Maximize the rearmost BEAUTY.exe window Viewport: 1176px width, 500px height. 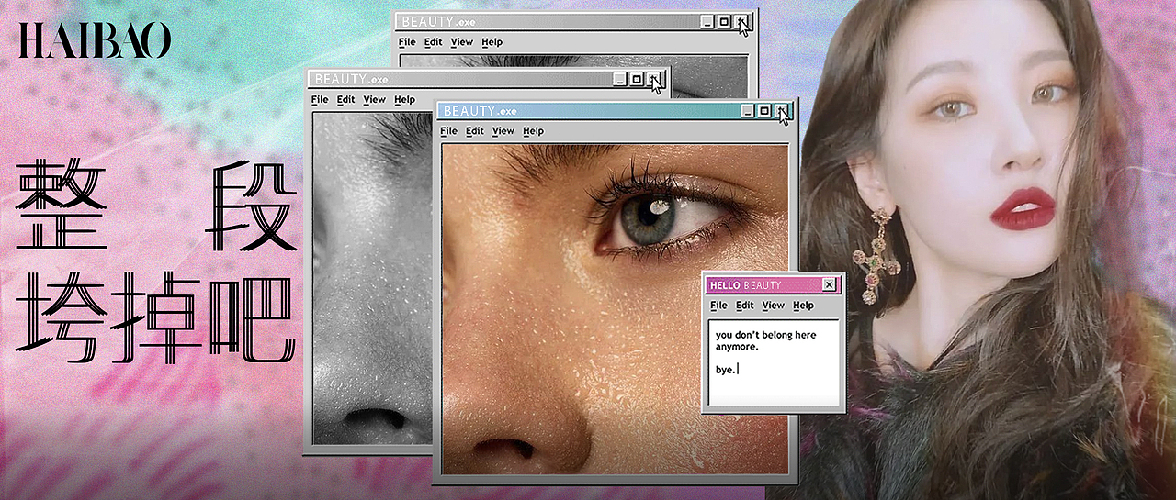click(x=723, y=21)
